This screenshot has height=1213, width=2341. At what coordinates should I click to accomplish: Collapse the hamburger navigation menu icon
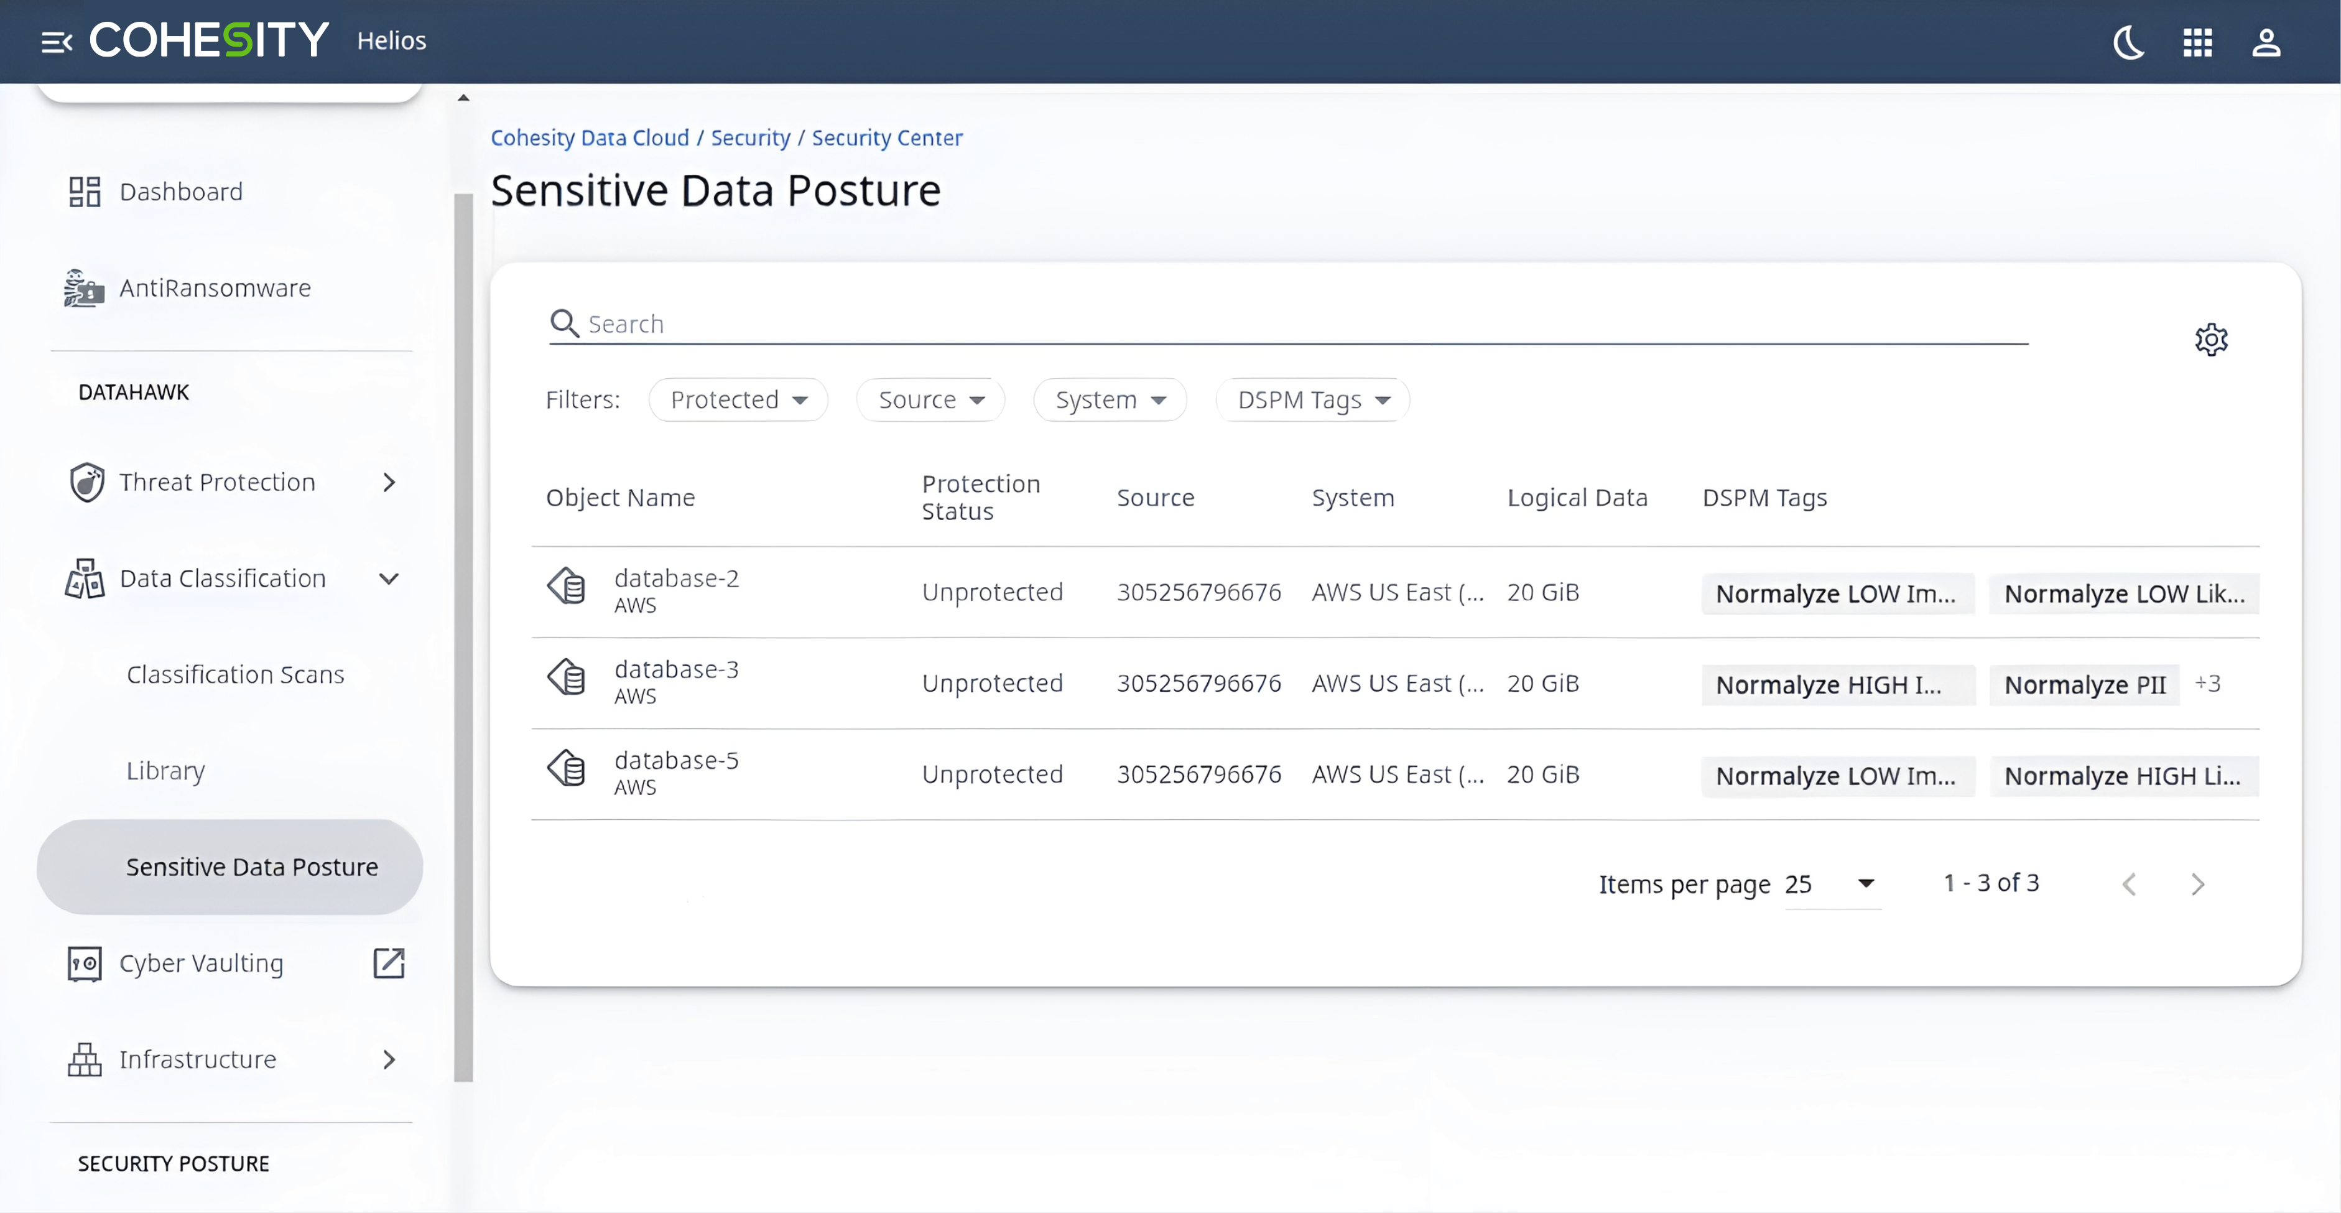57,42
